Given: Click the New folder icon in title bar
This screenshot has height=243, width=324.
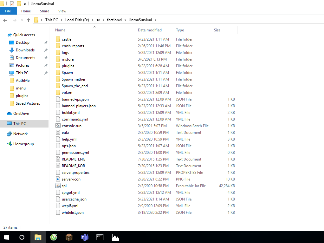Looking at the screenshot, I should pyautogui.click(x=19, y=4).
